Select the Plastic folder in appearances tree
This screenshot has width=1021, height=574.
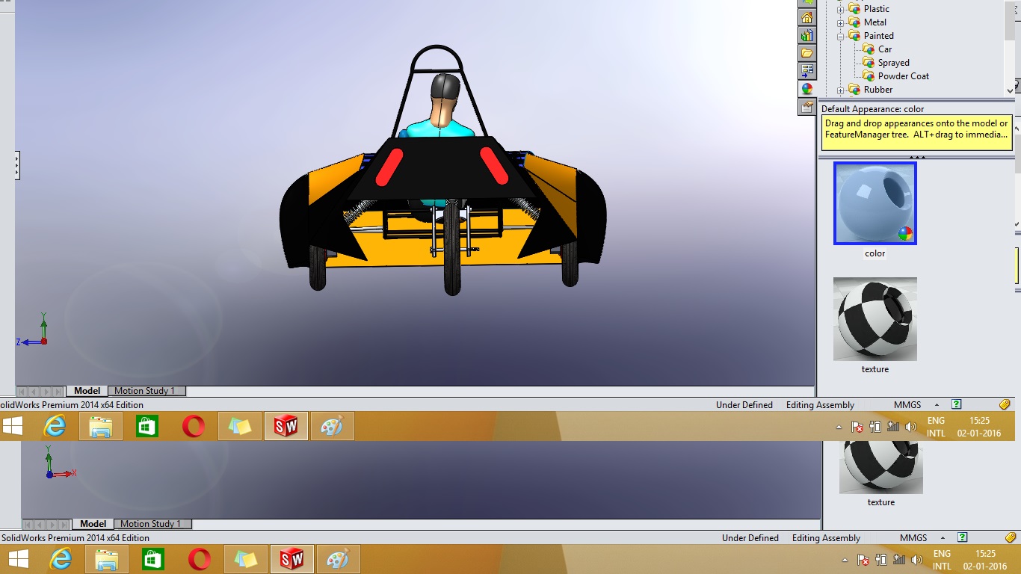876,9
